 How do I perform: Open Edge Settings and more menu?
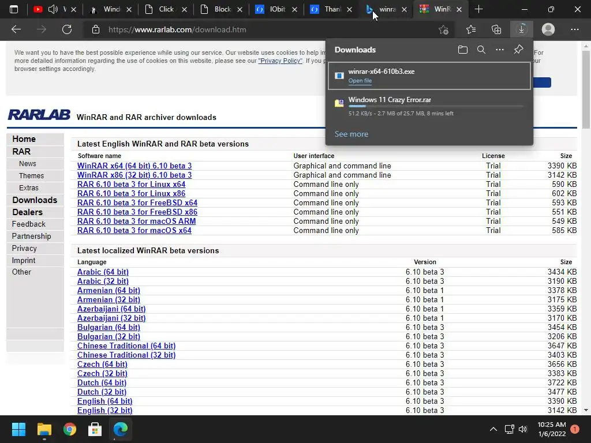574,29
